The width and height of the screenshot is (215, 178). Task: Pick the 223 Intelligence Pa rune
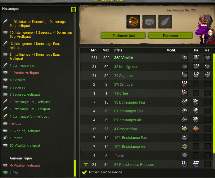(x=196, y=66)
